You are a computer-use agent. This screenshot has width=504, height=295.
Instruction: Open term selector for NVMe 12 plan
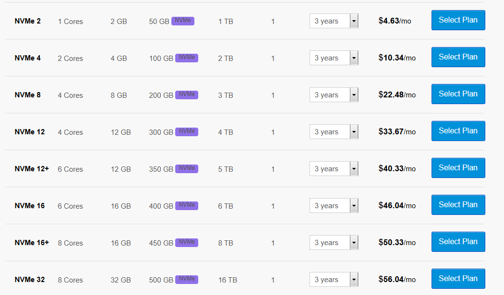click(x=334, y=132)
